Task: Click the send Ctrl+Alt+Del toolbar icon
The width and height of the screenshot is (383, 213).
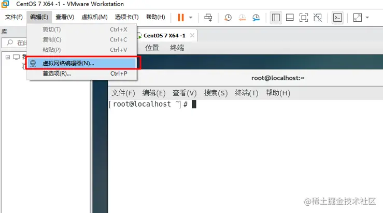Action: pyautogui.click(x=208, y=17)
